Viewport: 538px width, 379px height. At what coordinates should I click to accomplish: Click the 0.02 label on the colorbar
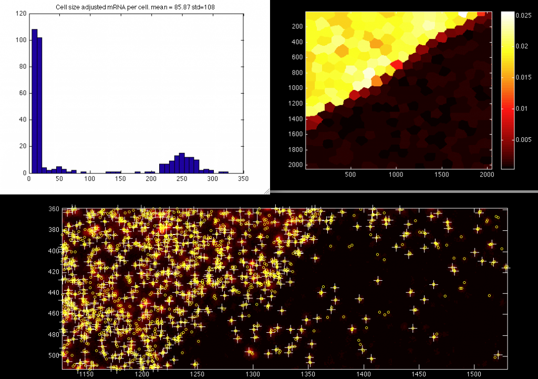(522, 46)
